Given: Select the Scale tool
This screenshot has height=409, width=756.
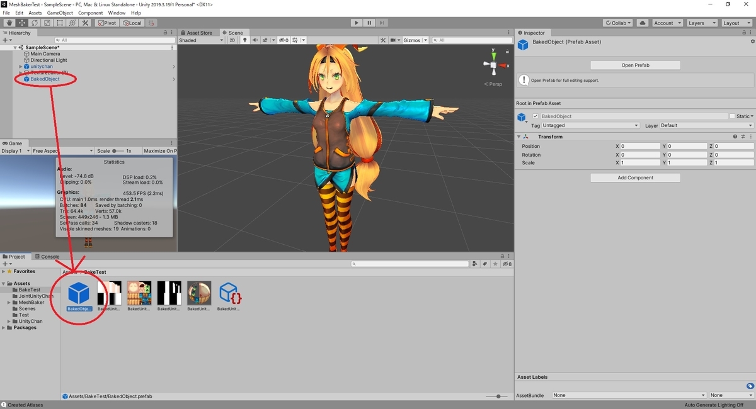Looking at the screenshot, I should point(47,23).
